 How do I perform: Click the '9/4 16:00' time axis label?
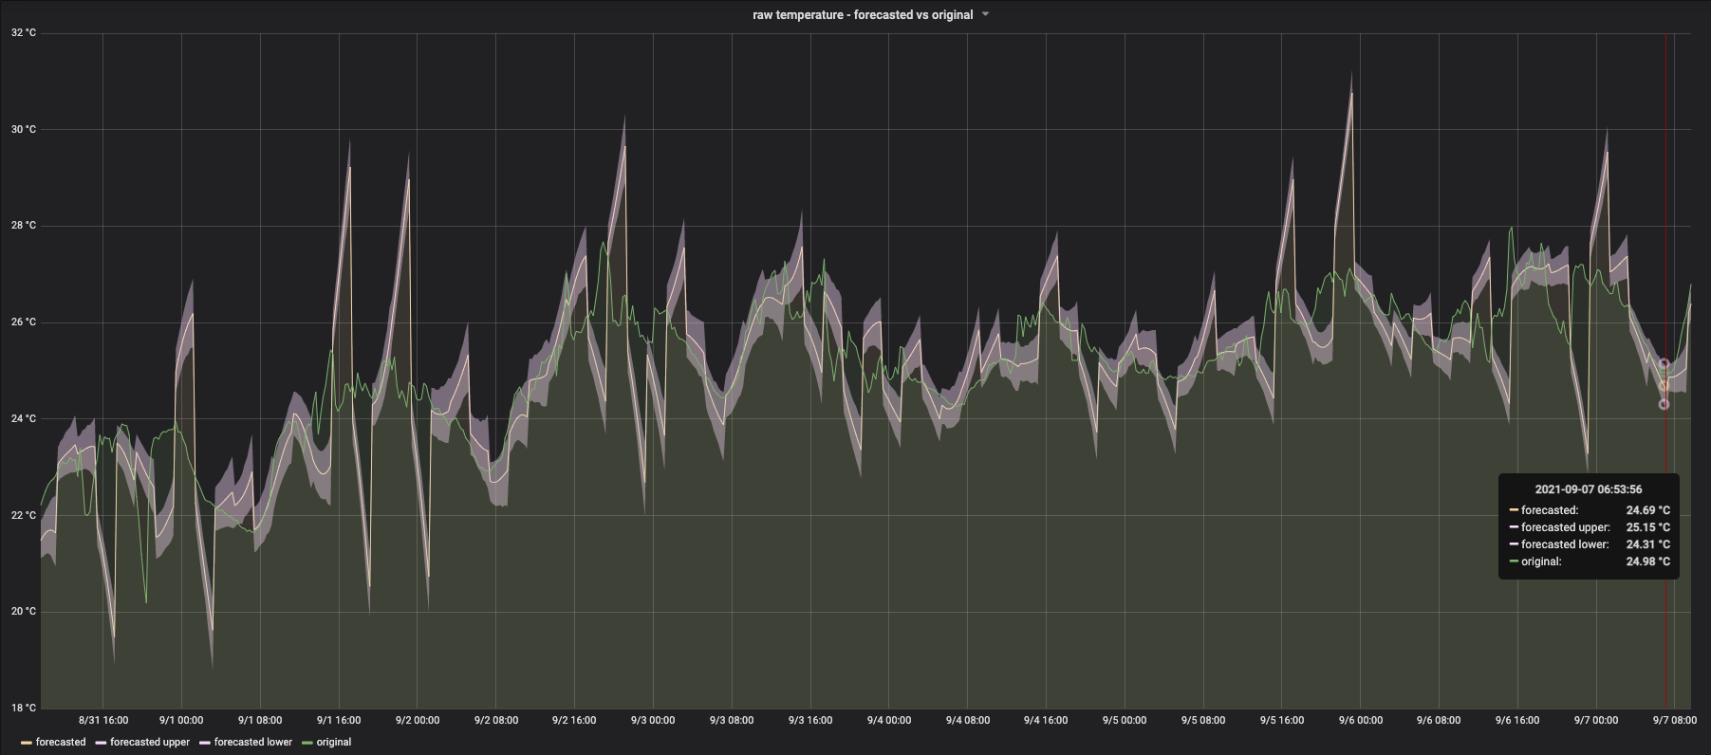(1046, 721)
